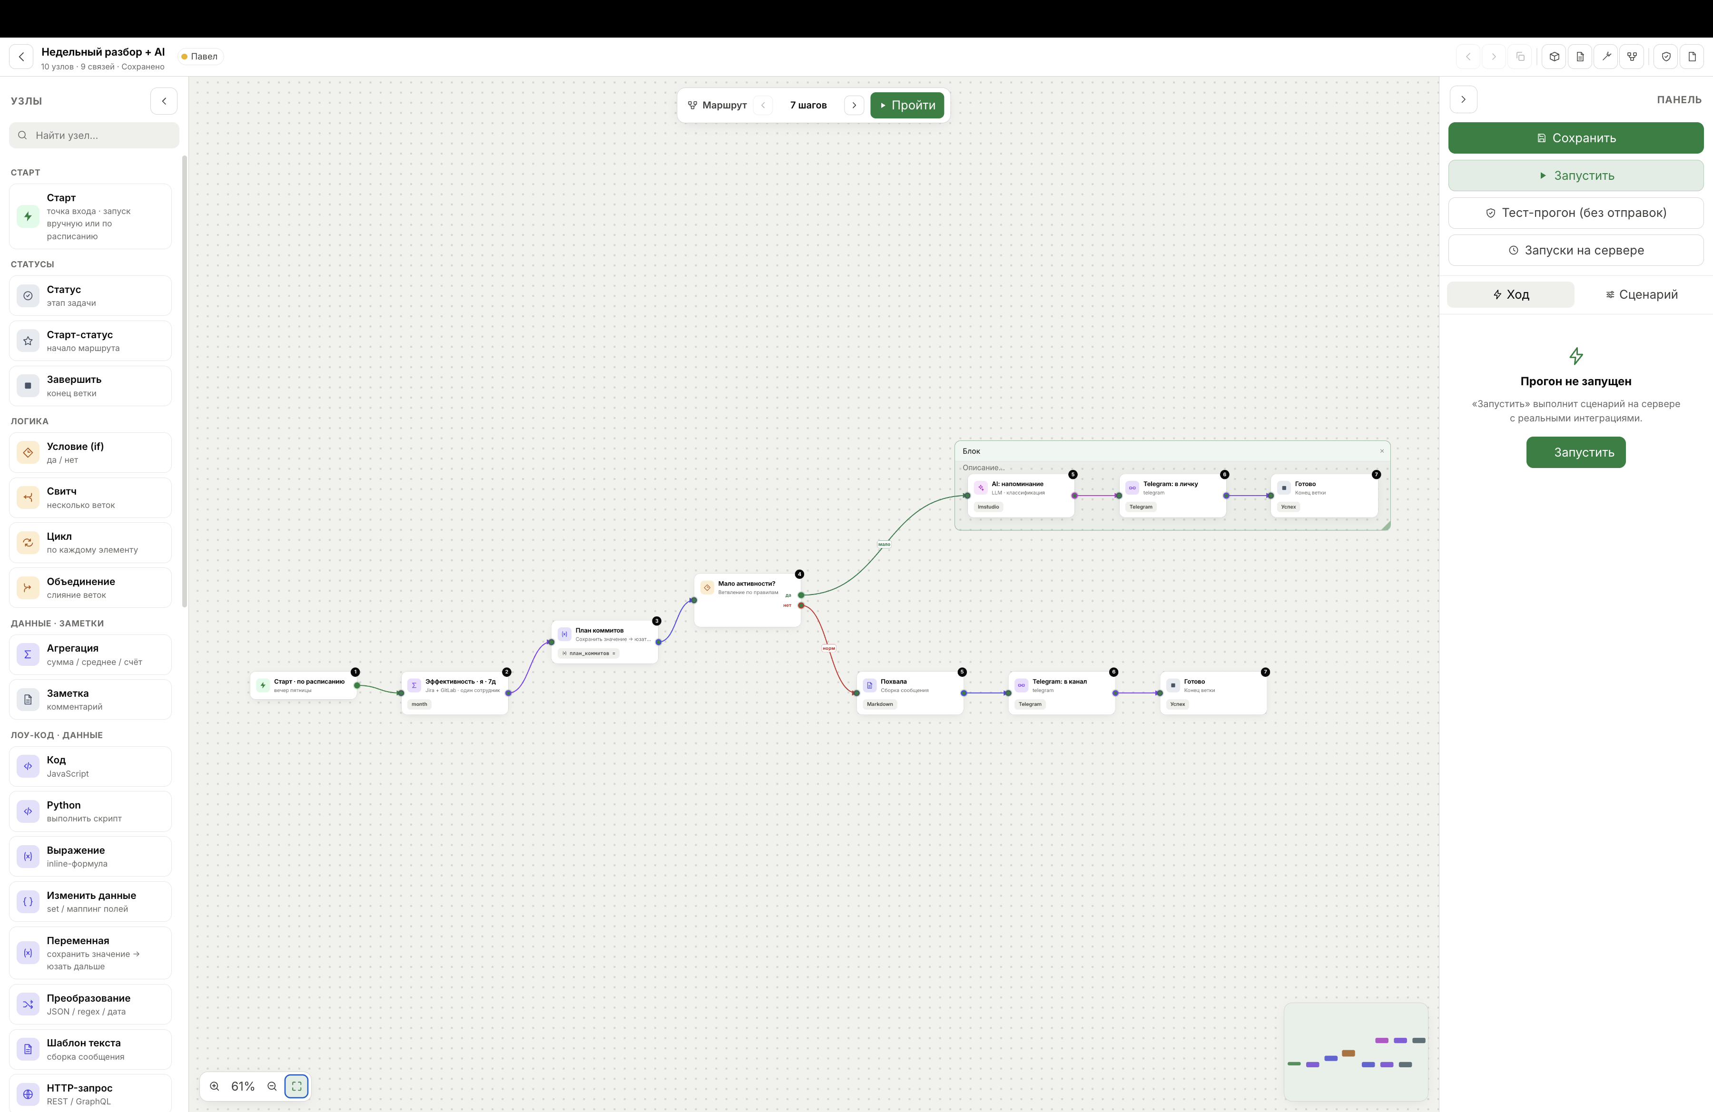Click the lined document toolbar icon
This screenshot has height=1112, width=1713.
click(1580, 57)
